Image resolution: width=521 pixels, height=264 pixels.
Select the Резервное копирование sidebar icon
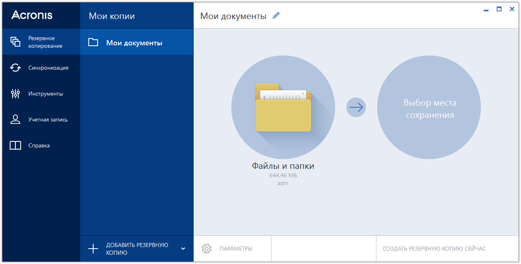[x=15, y=42]
